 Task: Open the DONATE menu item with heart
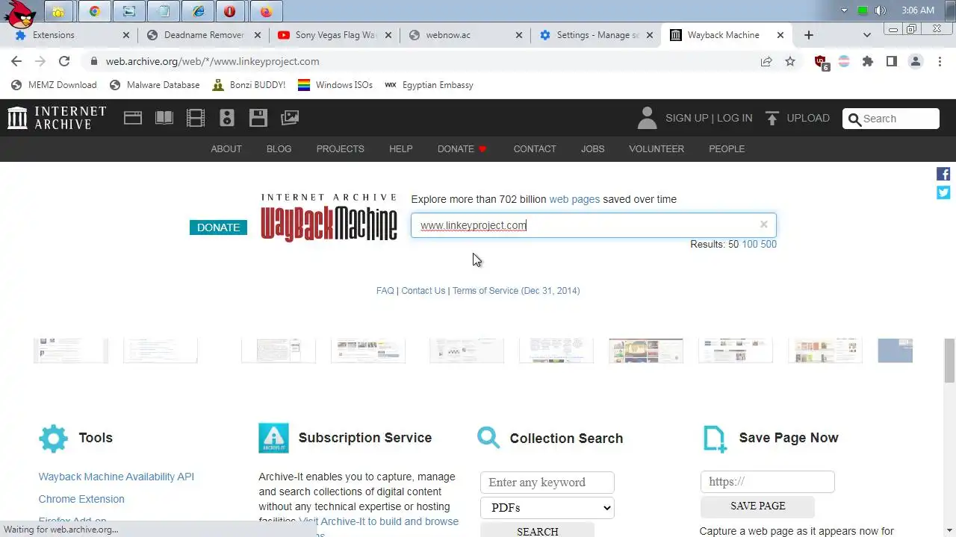(x=462, y=149)
